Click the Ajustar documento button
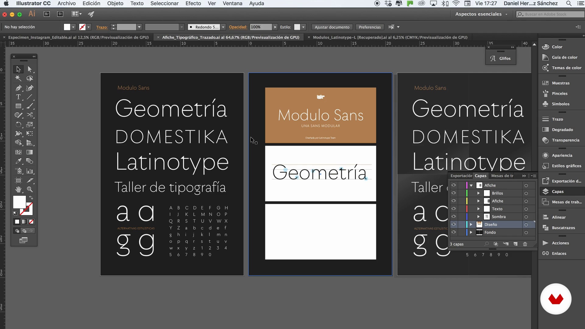Image resolution: width=585 pixels, height=329 pixels. (332, 27)
